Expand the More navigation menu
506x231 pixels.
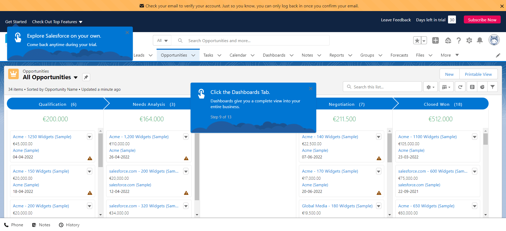click(x=450, y=55)
